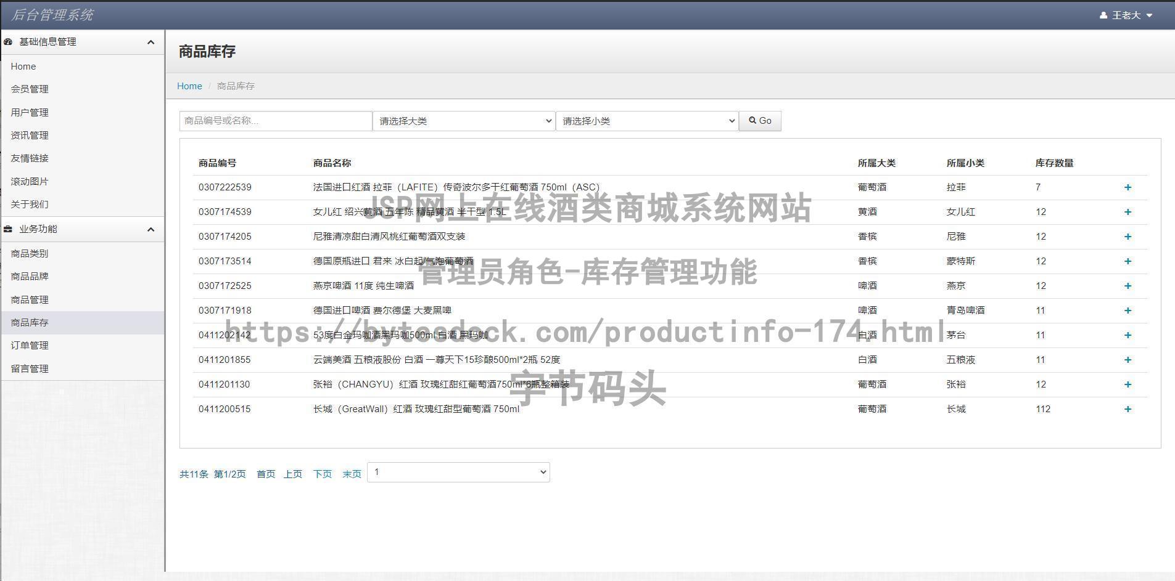Open the 王老大 user menu caret

1149,15
